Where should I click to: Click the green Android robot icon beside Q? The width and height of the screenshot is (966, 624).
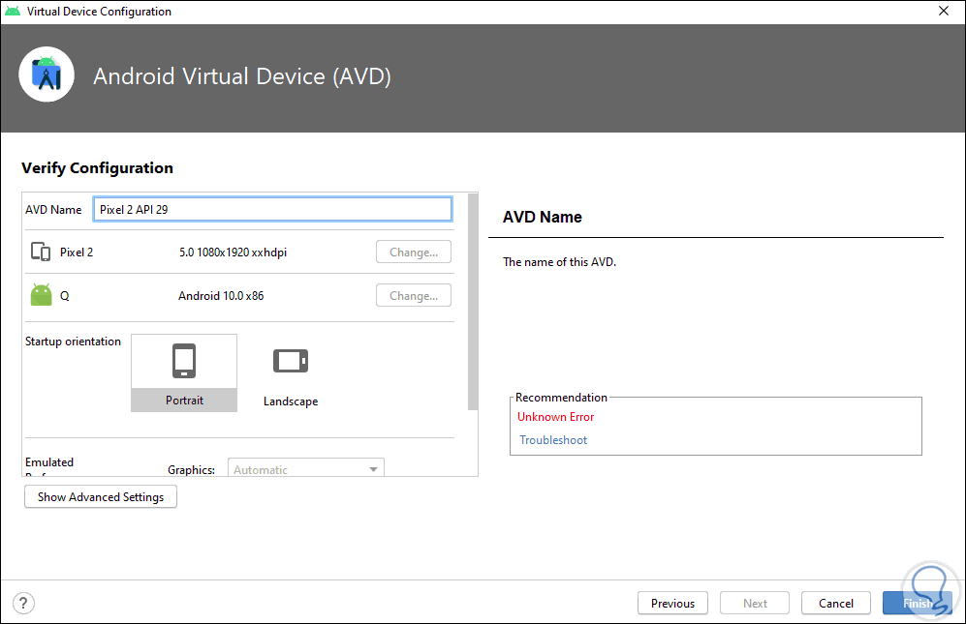[x=40, y=294]
